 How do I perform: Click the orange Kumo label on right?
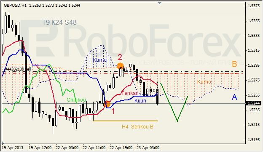[204, 82]
